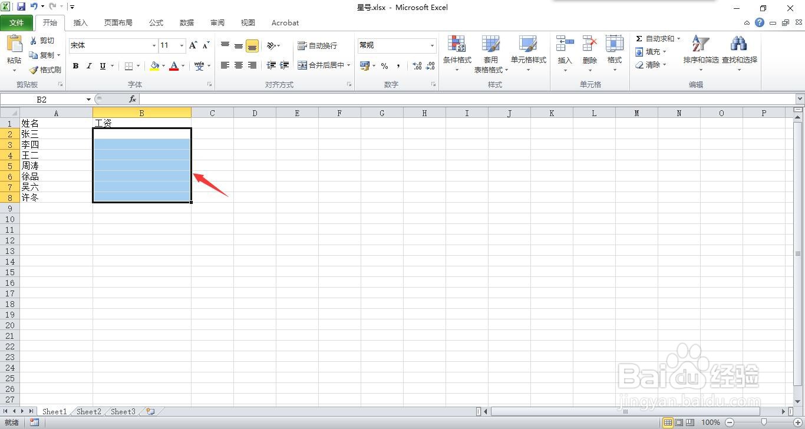The width and height of the screenshot is (805, 429).
Task: Click Format cells button
Action: point(614,54)
